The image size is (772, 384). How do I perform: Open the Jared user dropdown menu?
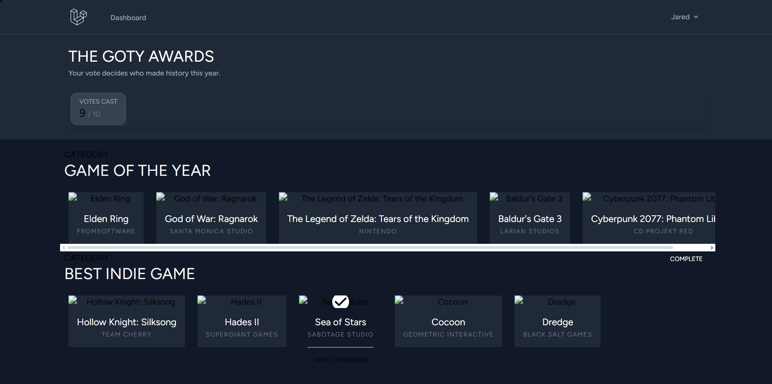click(684, 17)
